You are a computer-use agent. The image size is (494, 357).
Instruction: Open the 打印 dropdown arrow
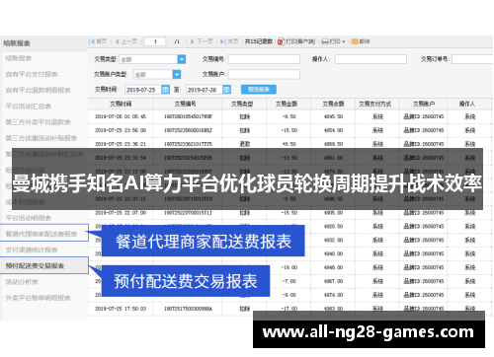click(x=344, y=41)
